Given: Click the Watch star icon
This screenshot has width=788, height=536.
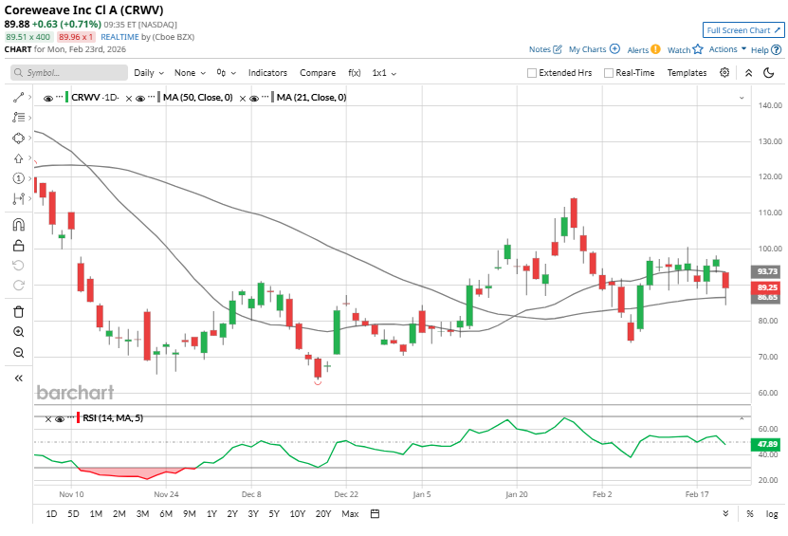Looking at the screenshot, I should point(698,49).
